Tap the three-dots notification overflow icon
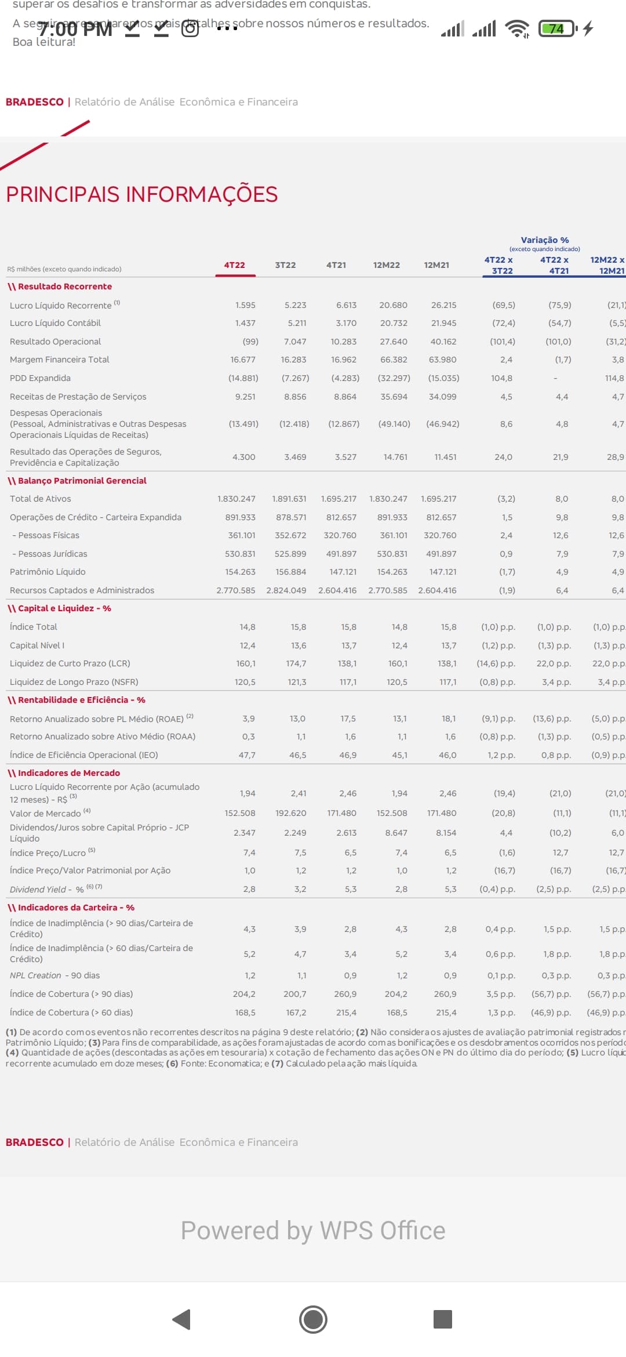This screenshot has width=626, height=1357. tap(227, 28)
